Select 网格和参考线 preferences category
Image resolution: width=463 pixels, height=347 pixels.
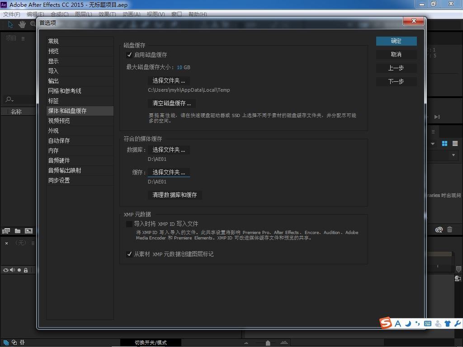pos(80,91)
